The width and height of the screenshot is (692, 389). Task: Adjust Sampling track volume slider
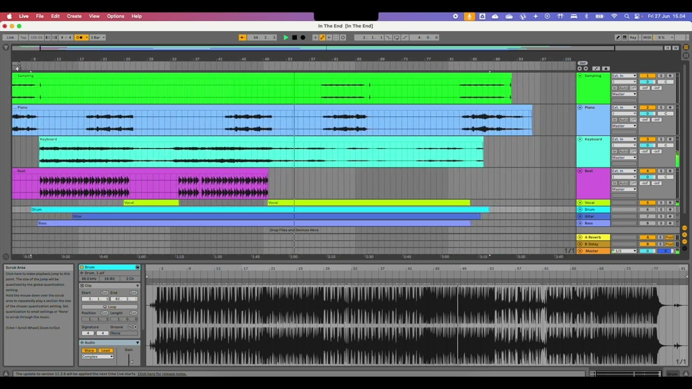pyautogui.click(x=647, y=82)
